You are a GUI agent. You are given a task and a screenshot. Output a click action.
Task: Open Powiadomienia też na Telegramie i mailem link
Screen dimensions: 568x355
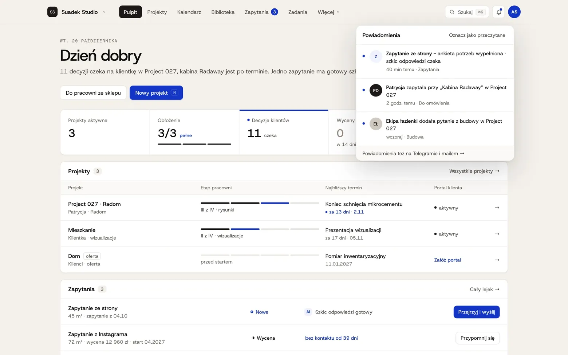413,154
